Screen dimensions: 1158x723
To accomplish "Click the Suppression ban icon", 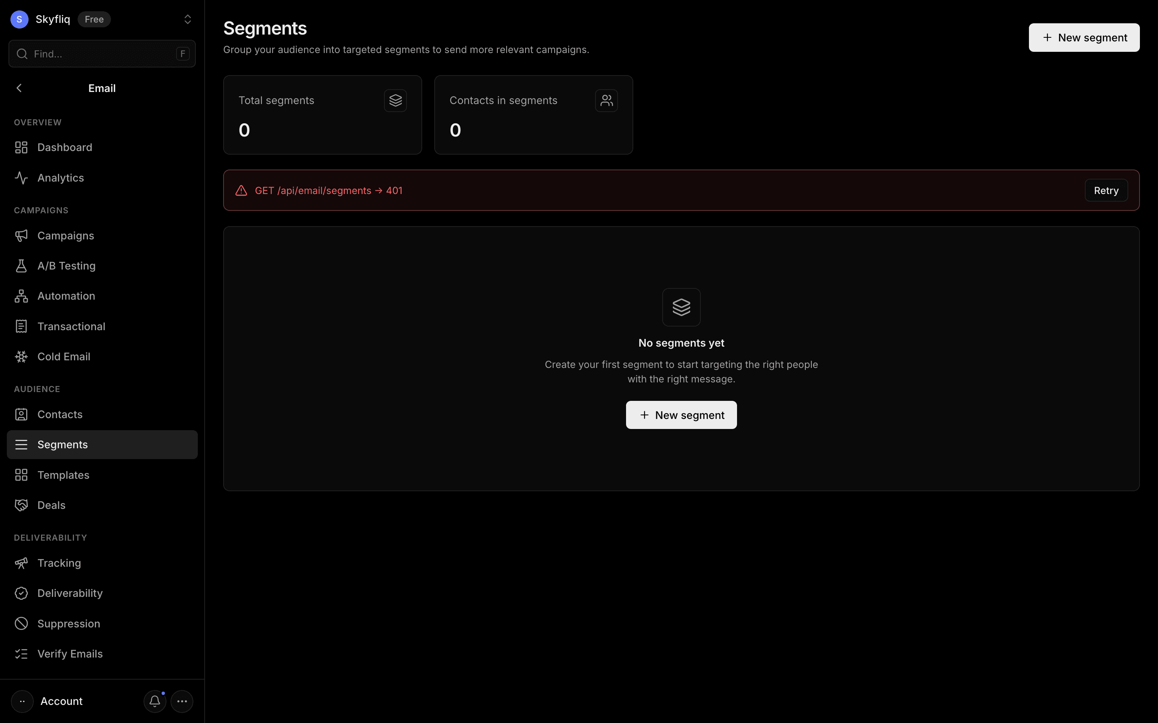I will pos(21,623).
